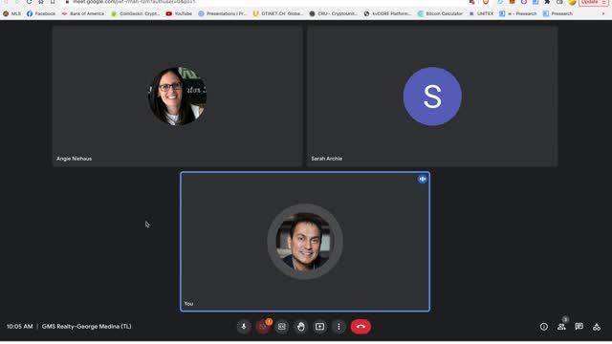The height and width of the screenshot is (344, 612).
Task: Open the three-dot more options menu
Action: click(339, 327)
